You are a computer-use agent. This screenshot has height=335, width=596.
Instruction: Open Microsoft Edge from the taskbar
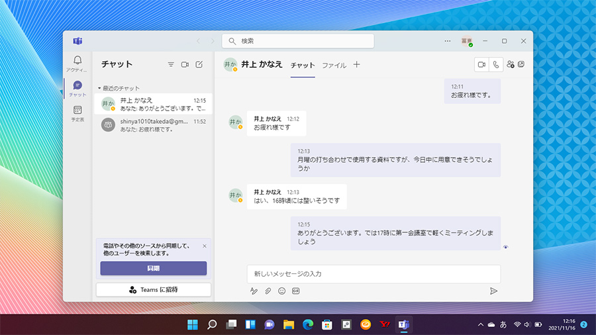[307, 324]
